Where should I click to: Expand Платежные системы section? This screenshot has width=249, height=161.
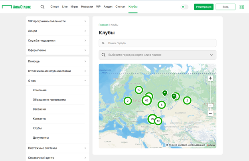tap(57, 148)
